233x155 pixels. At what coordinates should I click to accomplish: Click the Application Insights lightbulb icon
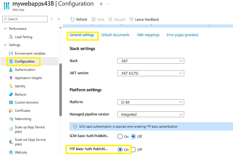11,78
